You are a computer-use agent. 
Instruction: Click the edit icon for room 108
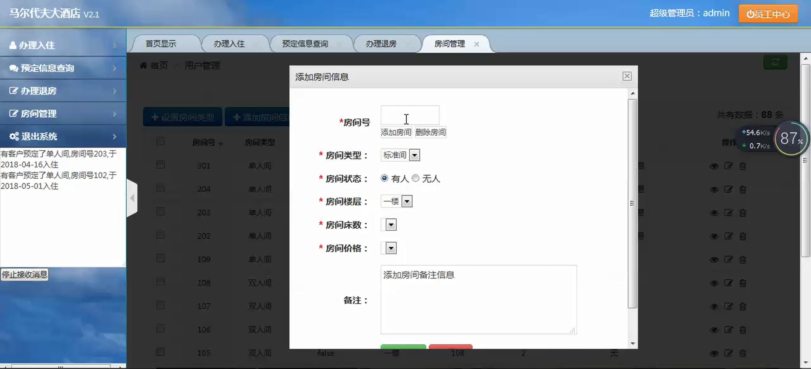click(x=728, y=283)
